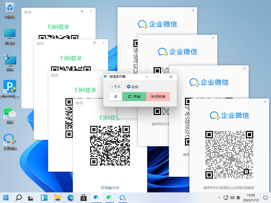Screen dimensions: 271x203
Task: Click the settings gear on the top WeChat login window
Action: [82, 11]
